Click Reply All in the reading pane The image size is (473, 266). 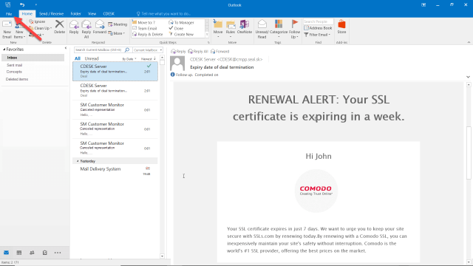click(198, 52)
